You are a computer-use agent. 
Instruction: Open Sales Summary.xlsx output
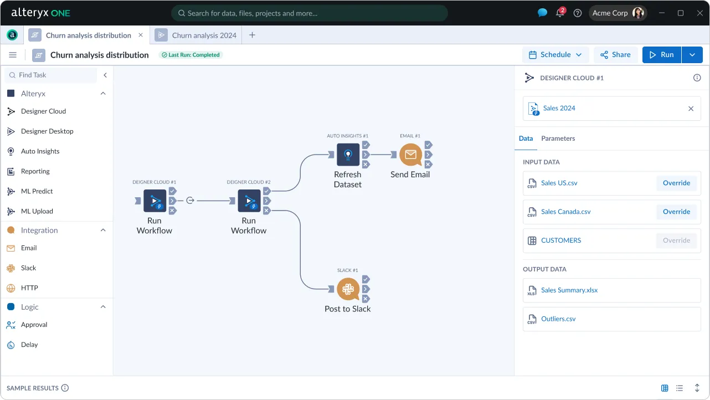pos(569,290)
